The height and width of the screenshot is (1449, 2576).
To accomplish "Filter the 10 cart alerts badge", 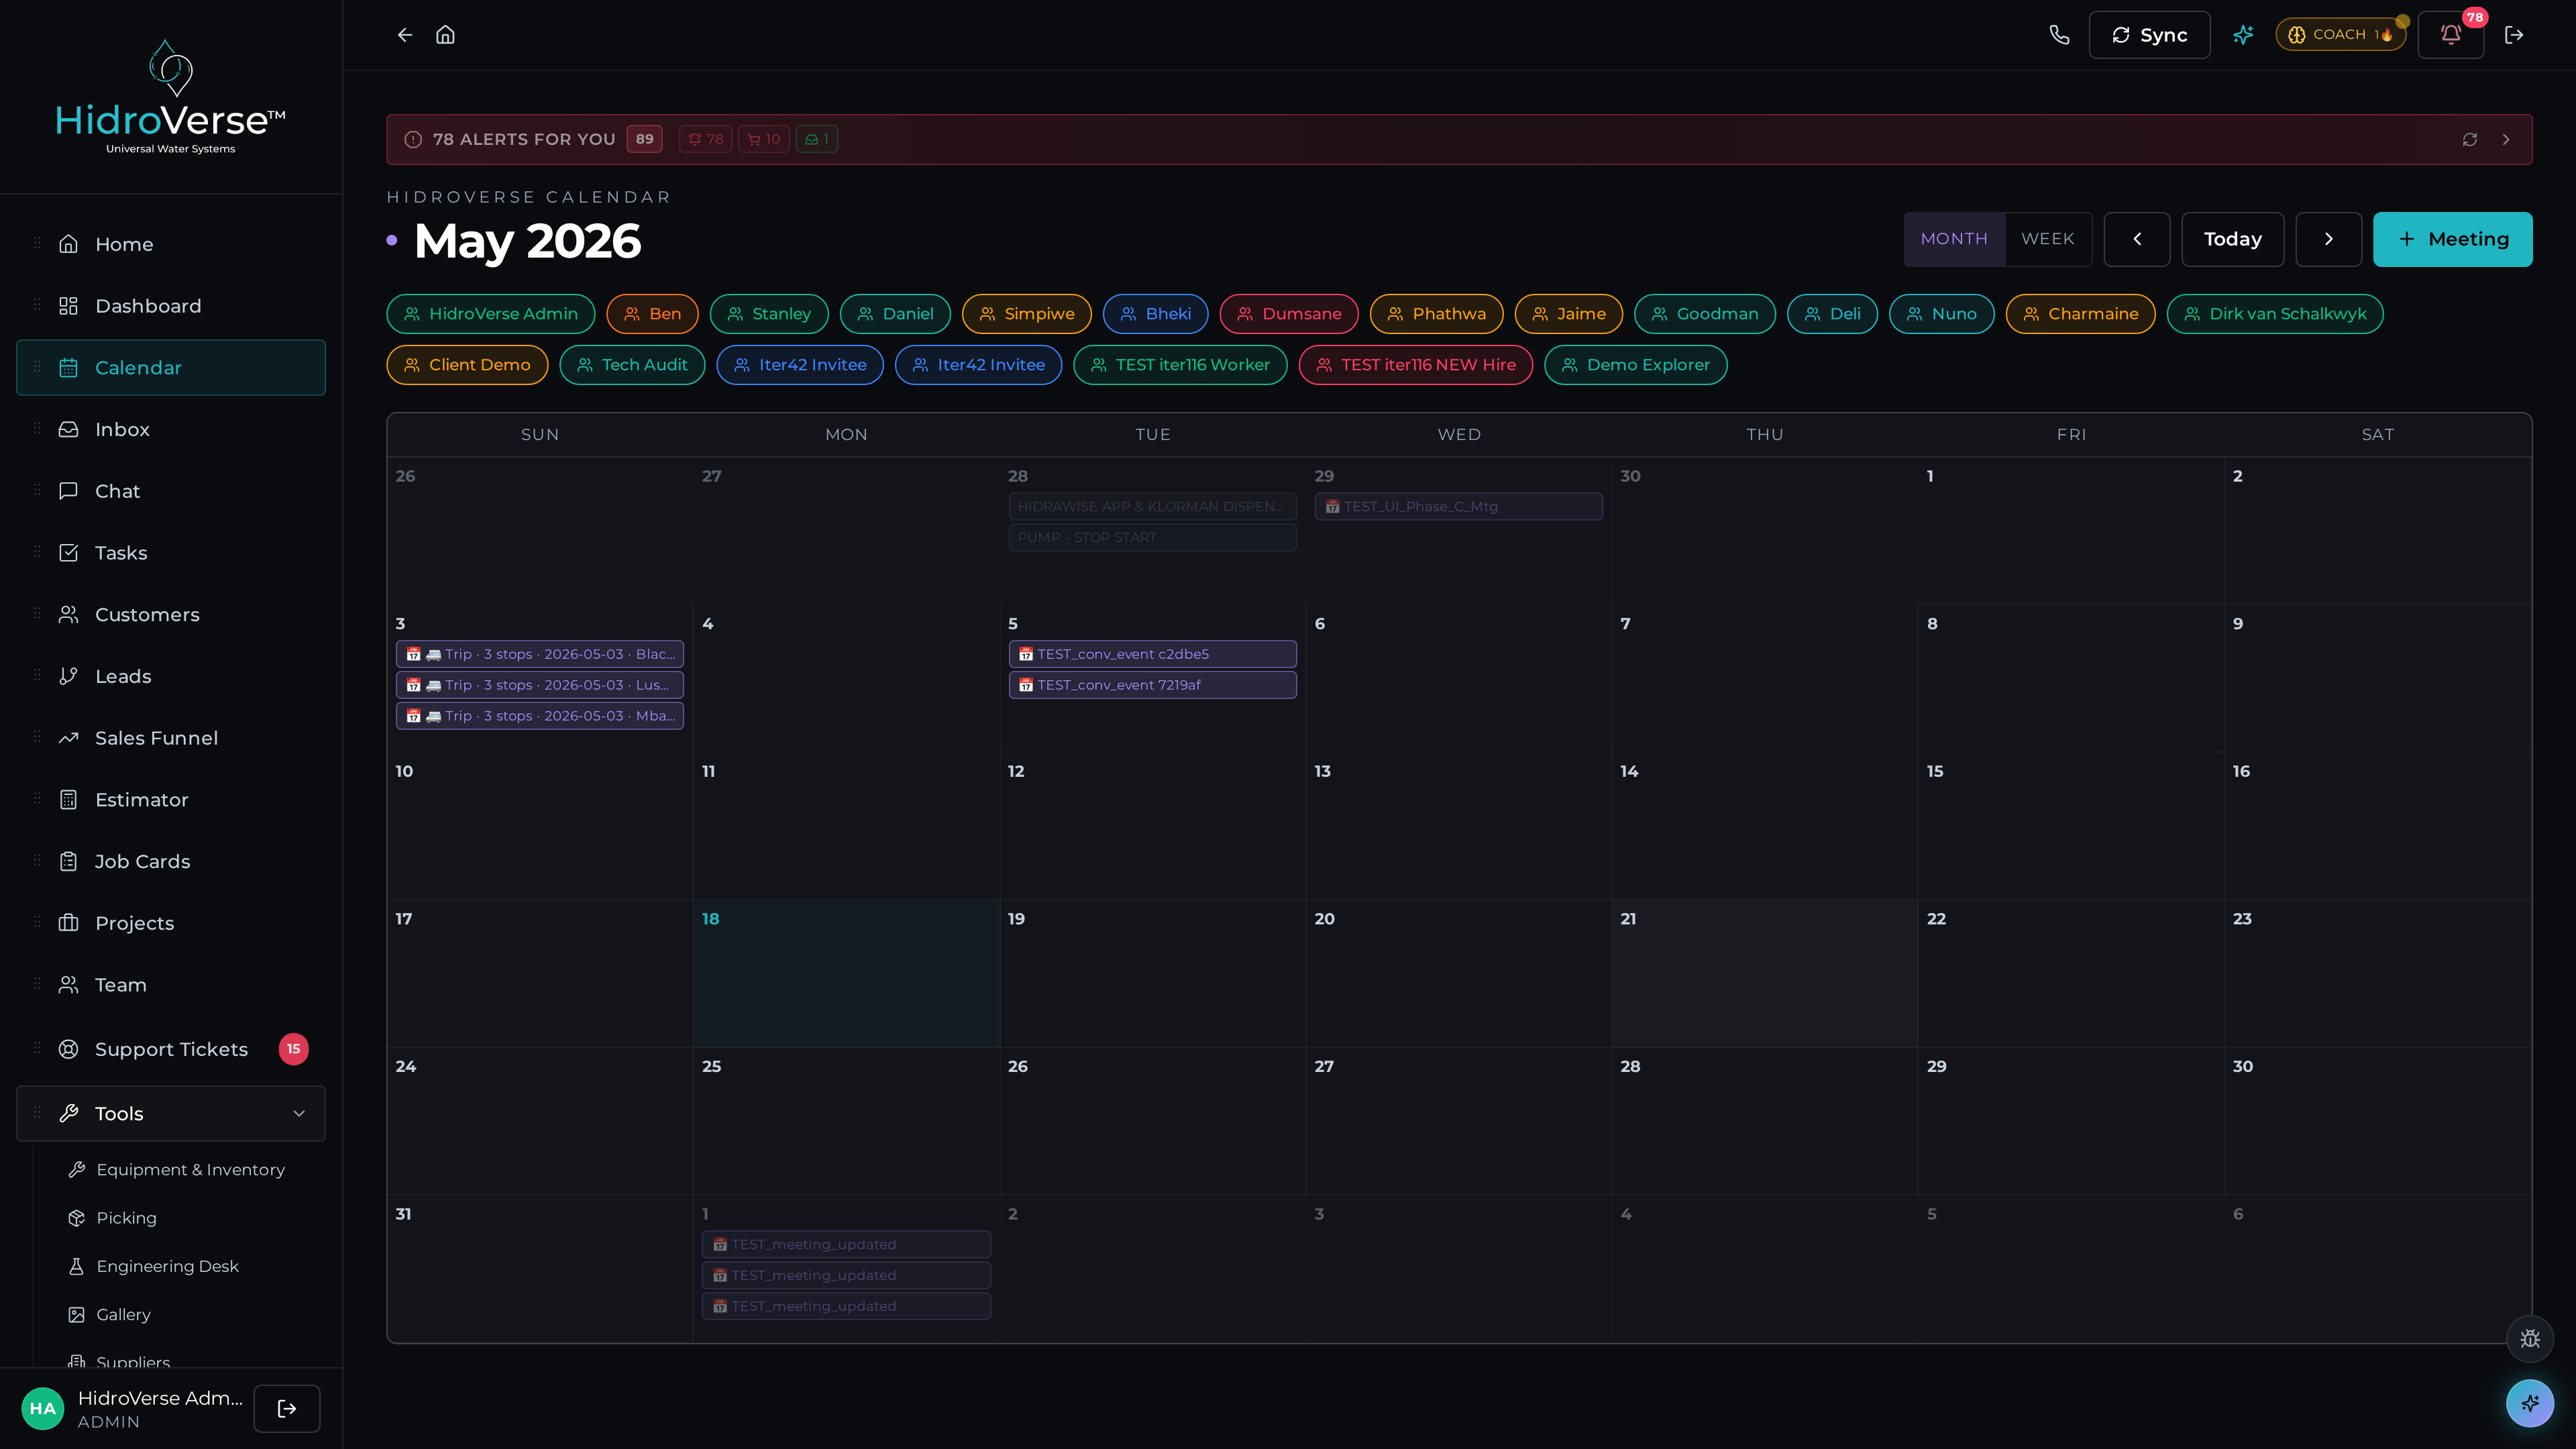I will (764, 140).
